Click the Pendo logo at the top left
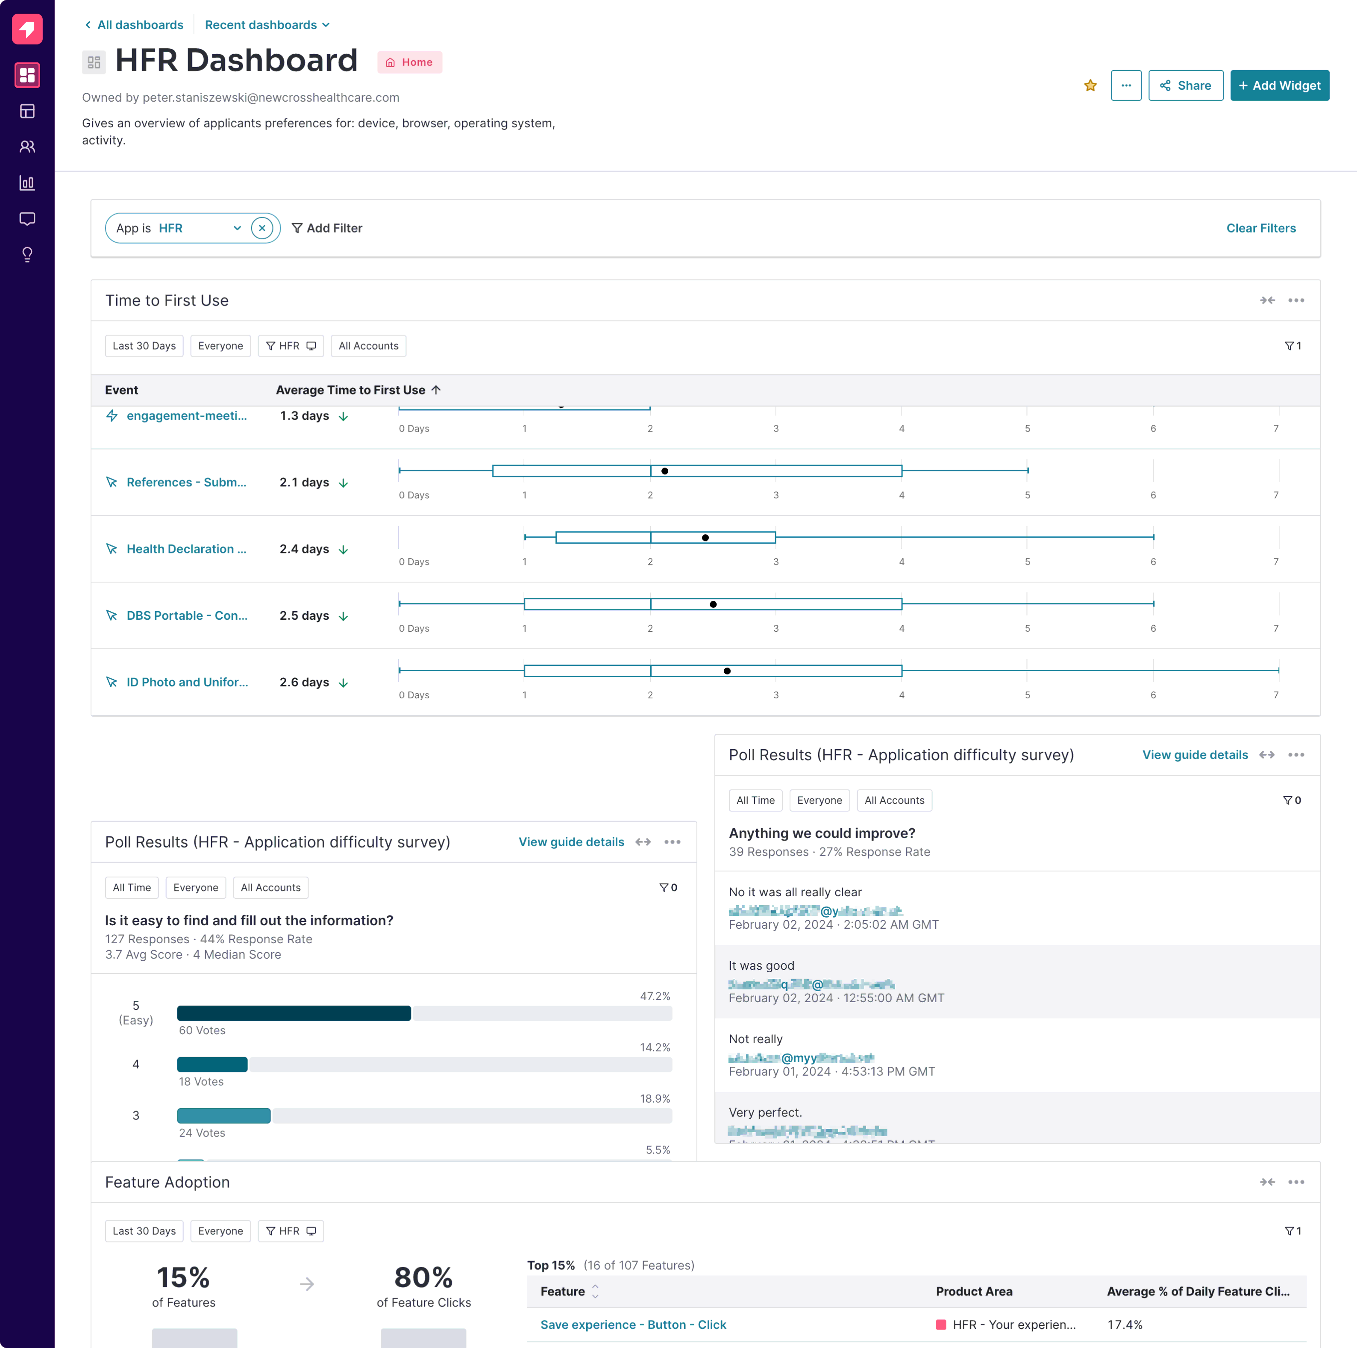Viewport: 1357px width, 1348px height. 27,29
